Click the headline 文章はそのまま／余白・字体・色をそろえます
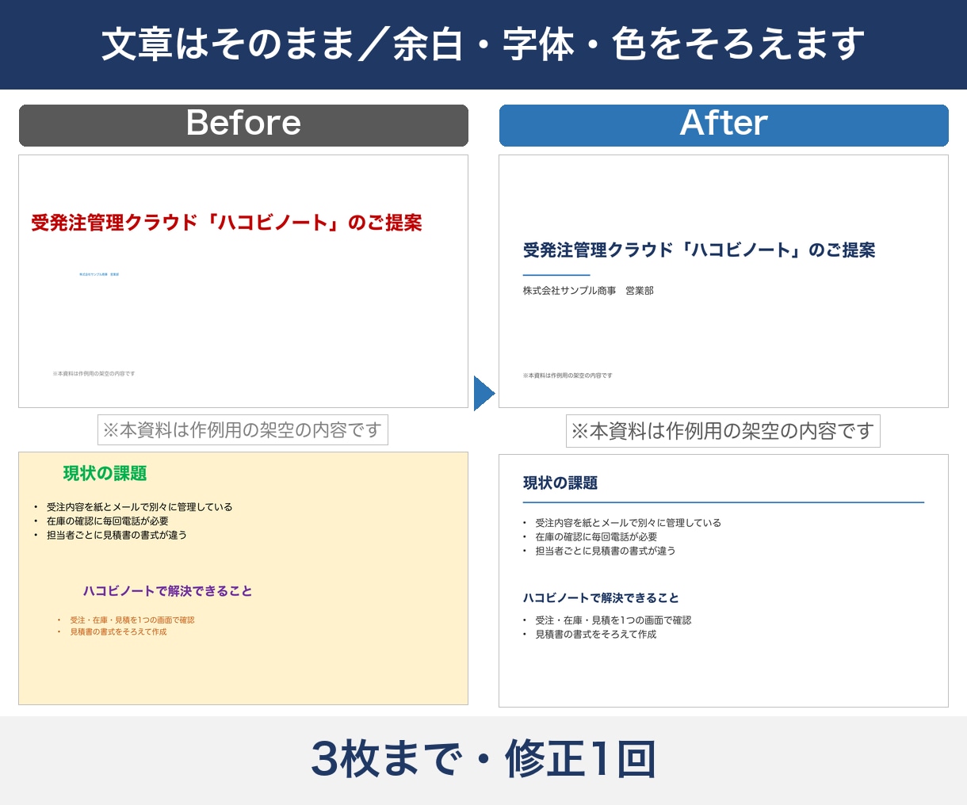967x805 pixels. (483, 44)
